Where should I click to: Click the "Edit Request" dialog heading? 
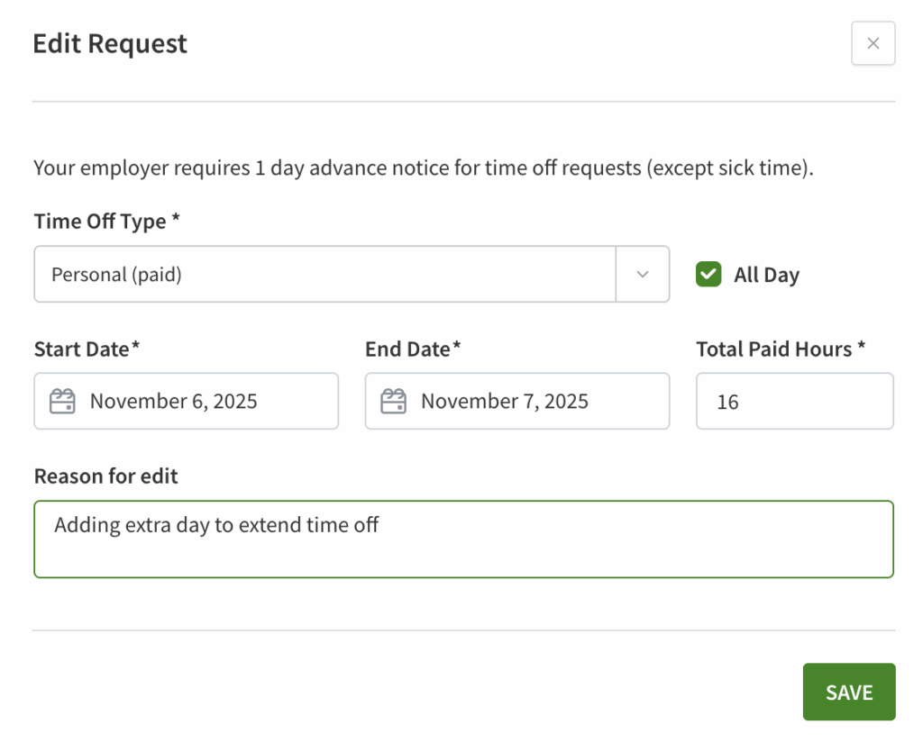[110, 43]
